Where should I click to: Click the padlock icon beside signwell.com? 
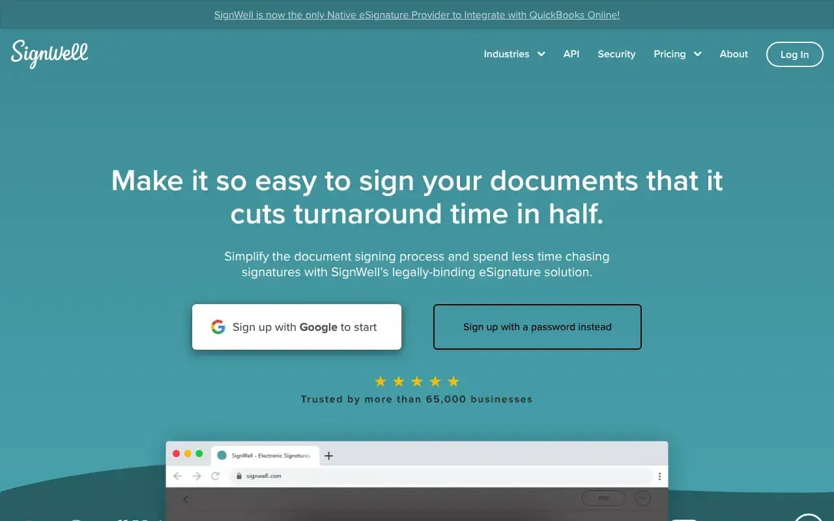coord(239,476)
